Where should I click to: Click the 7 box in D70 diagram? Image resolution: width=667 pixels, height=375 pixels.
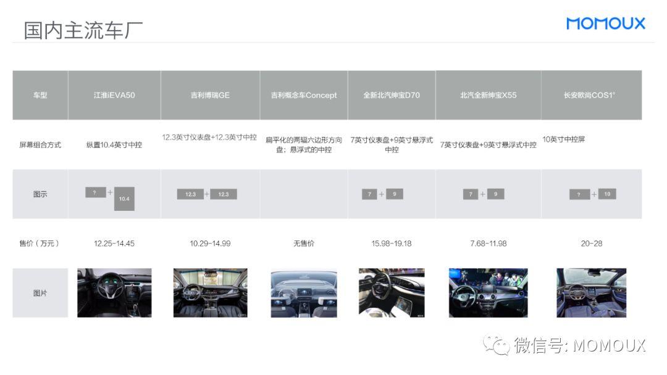[x=369, y=194]
